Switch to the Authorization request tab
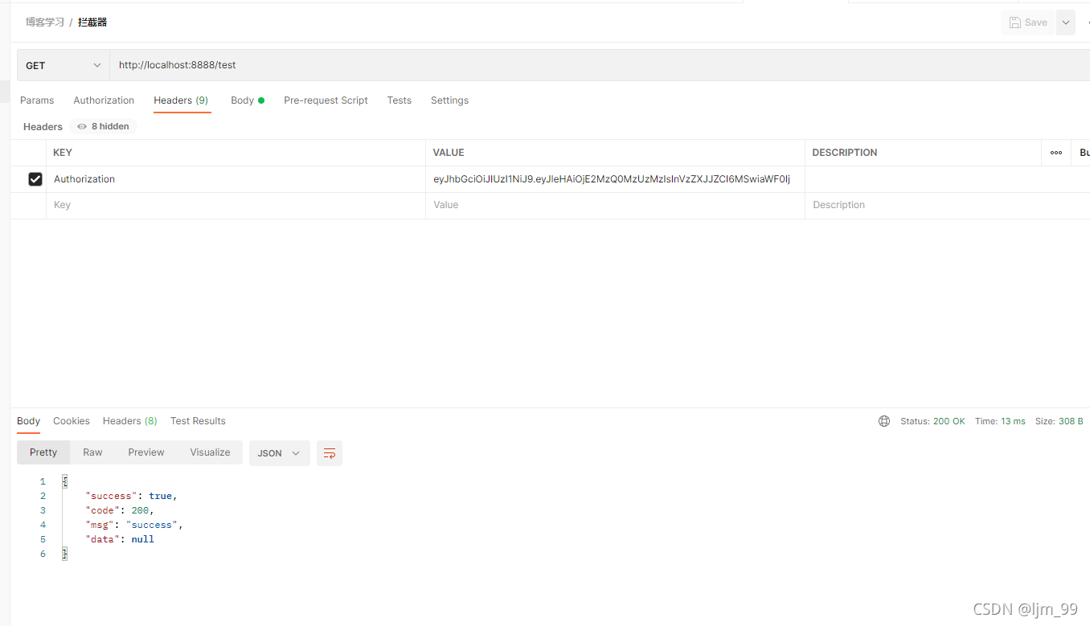 pos(104,100)
